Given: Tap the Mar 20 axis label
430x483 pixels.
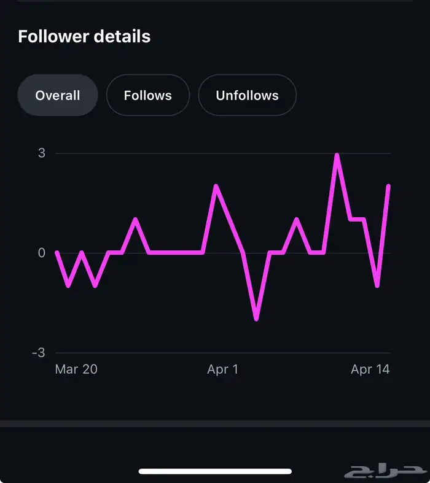Looking at the screenshot, I should point(76,369).
